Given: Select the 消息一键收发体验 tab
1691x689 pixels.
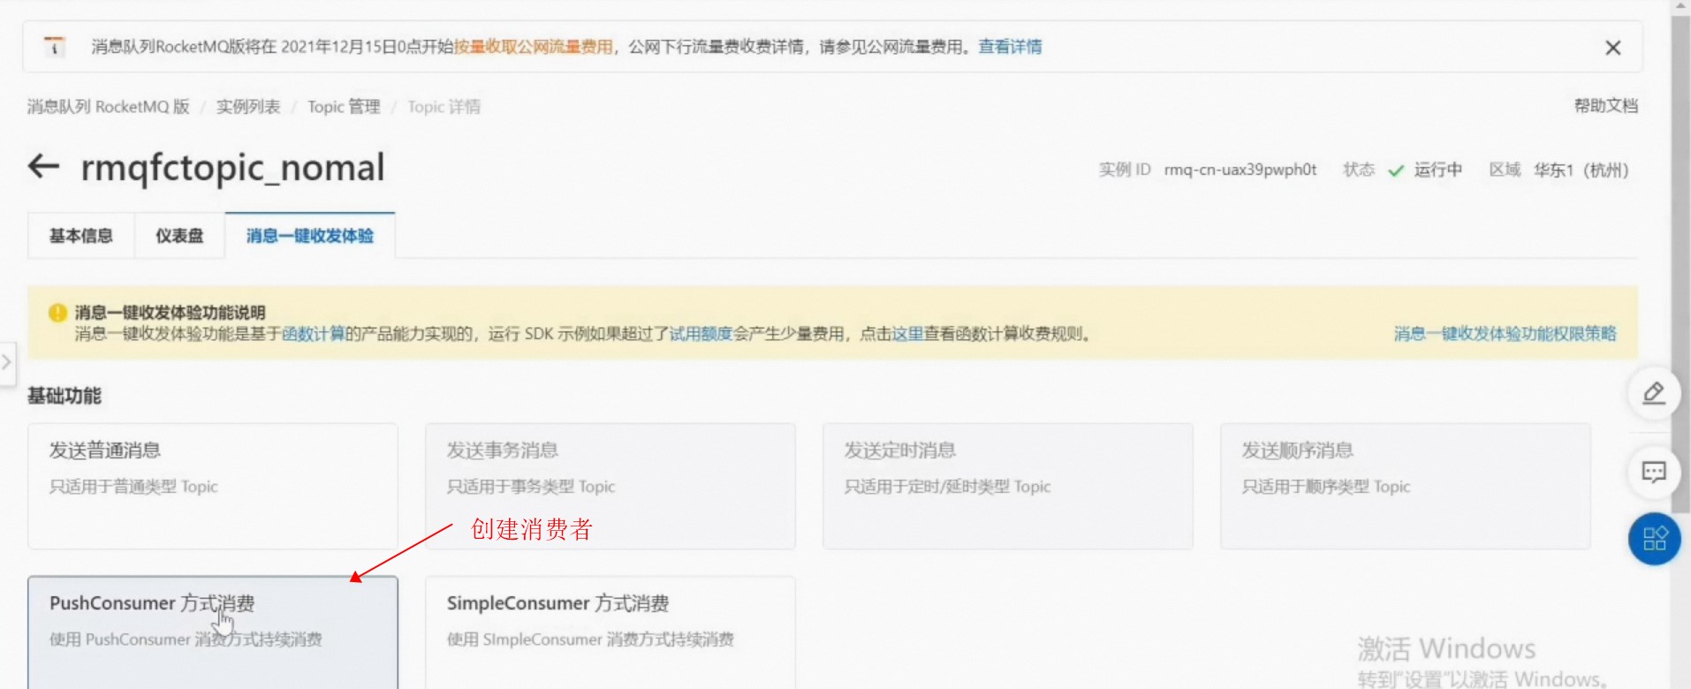Looking at the screenshot, I should 310,236.
